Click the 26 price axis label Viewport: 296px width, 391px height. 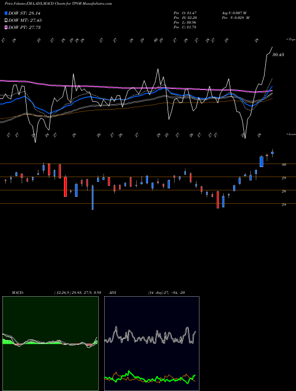click(284, 191)
